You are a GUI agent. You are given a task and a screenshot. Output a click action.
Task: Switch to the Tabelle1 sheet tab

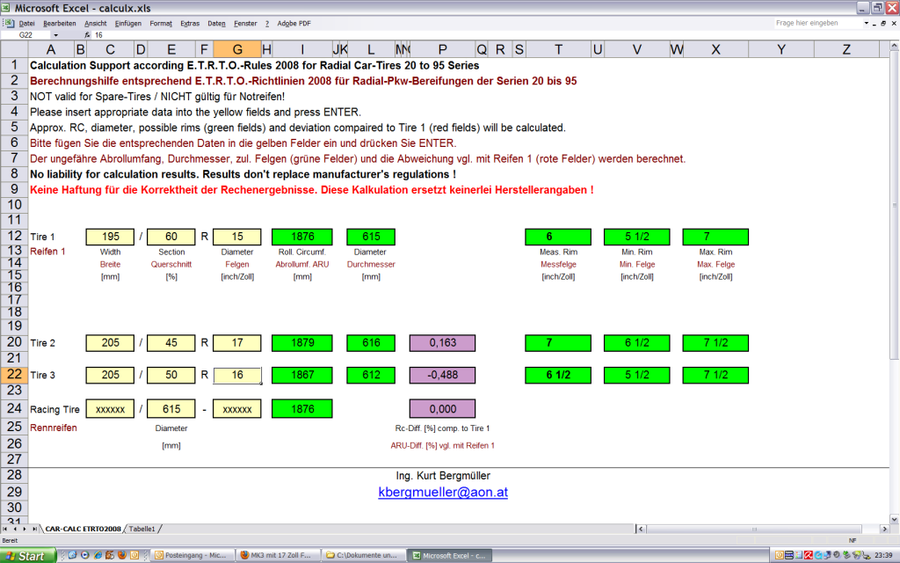point(142,529)
